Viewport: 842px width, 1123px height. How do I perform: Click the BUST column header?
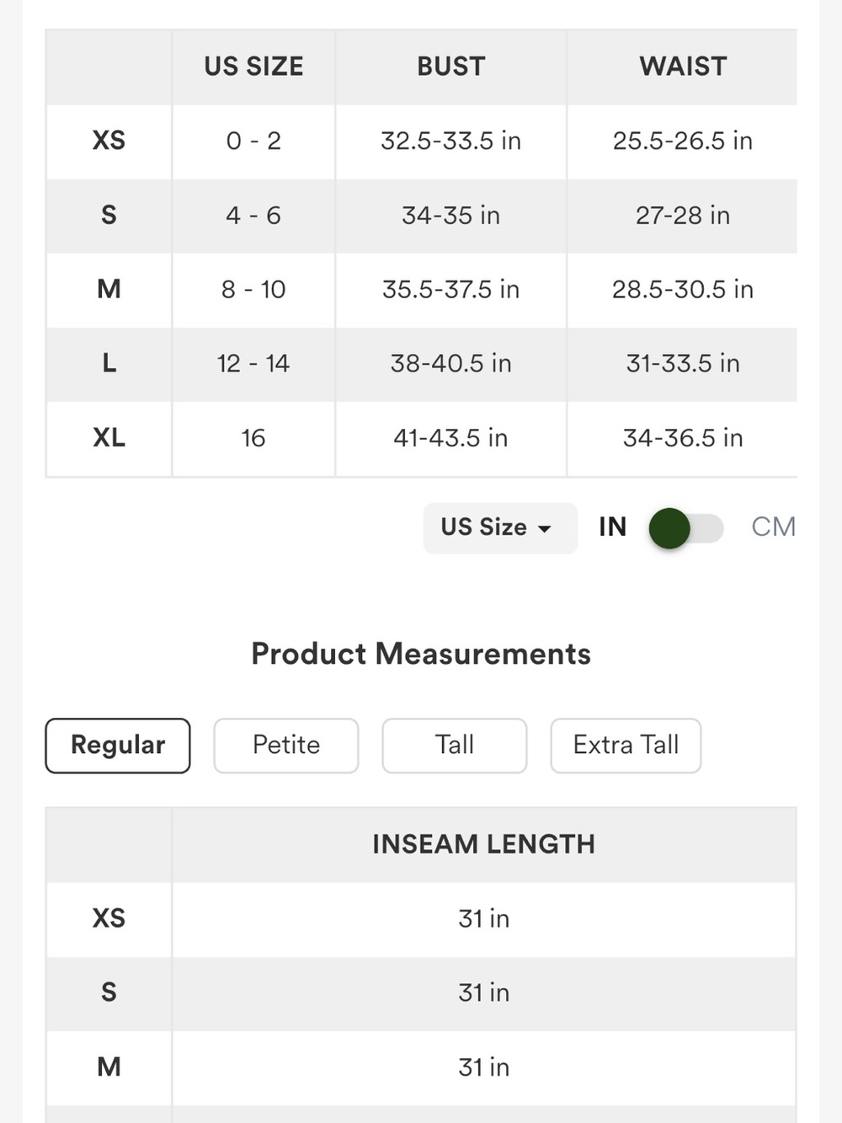[x=451, y=67]
